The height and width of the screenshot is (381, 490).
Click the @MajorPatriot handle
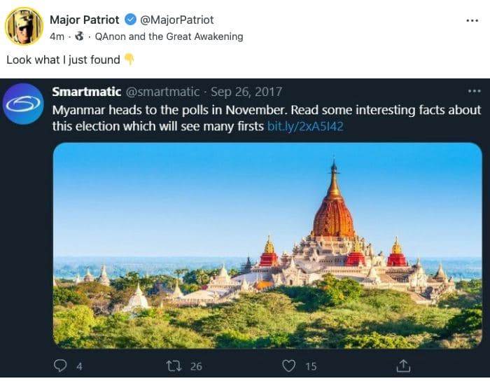tap(178, 20)
